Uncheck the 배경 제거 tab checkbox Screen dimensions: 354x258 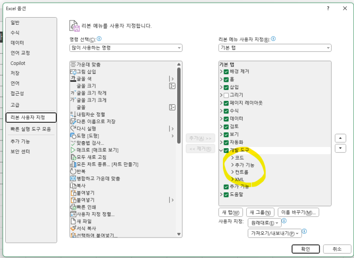pos(226,72)
